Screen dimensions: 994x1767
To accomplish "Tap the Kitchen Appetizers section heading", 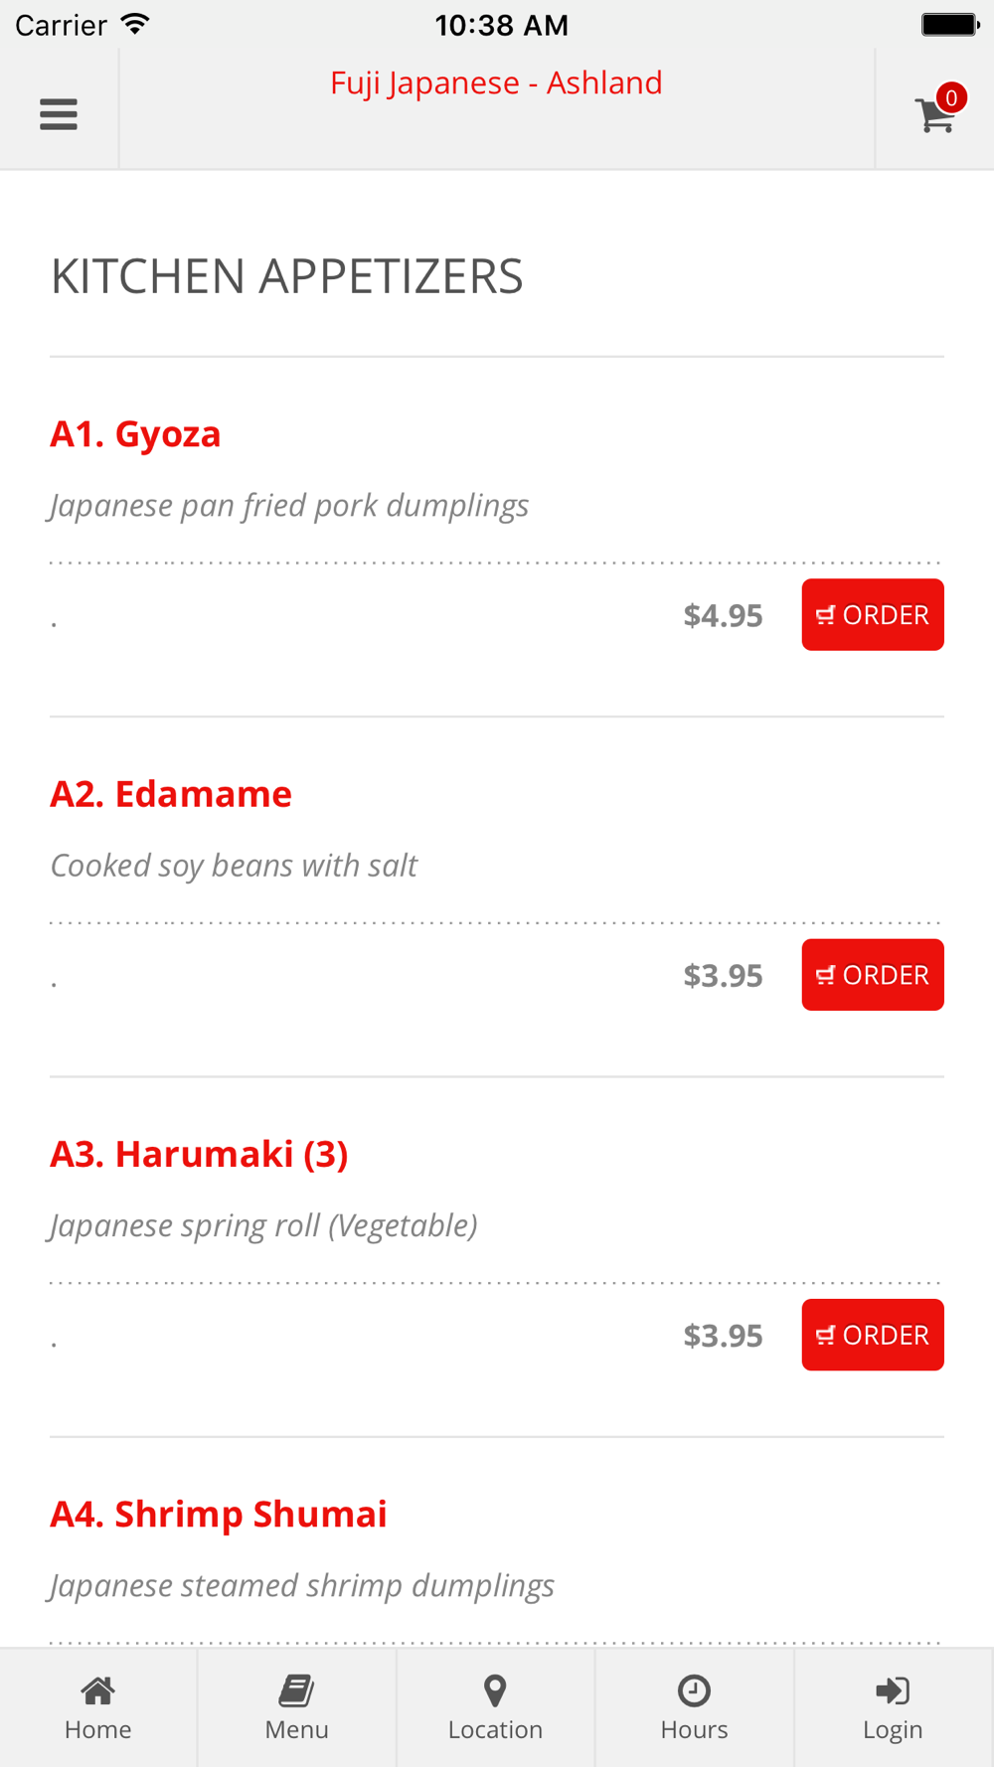I will [286, 276].
